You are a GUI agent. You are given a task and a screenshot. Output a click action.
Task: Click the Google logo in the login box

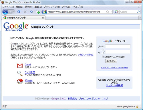(x=108, y=41)
